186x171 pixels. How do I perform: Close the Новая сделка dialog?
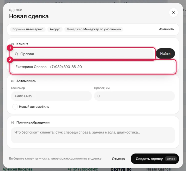pos(173,12)
